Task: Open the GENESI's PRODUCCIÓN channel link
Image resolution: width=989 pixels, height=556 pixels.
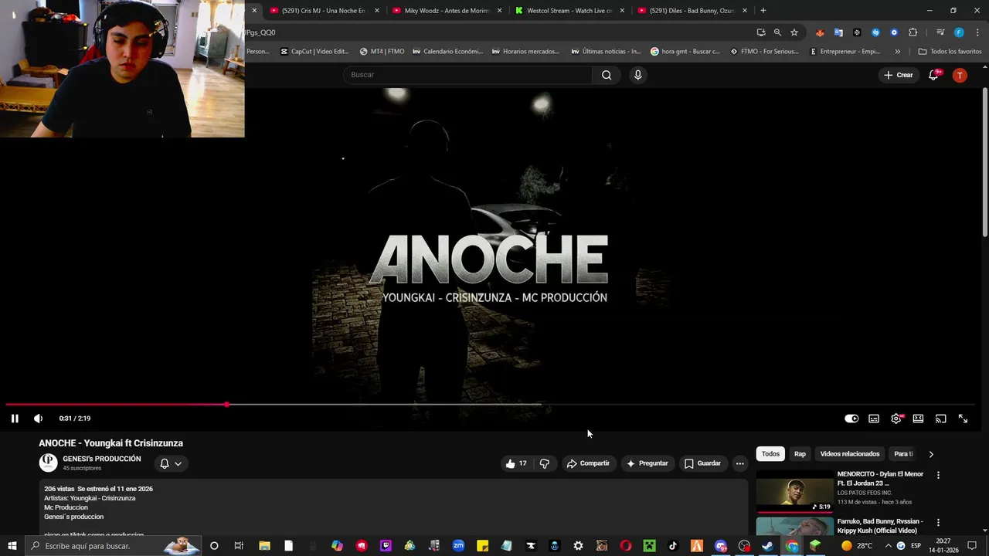Action: click(102, 459)
